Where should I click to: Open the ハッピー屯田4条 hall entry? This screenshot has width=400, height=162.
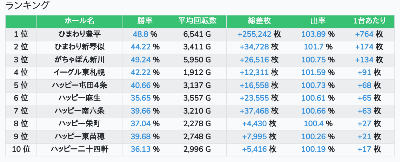pyautogui.click(x=80, y=85)
